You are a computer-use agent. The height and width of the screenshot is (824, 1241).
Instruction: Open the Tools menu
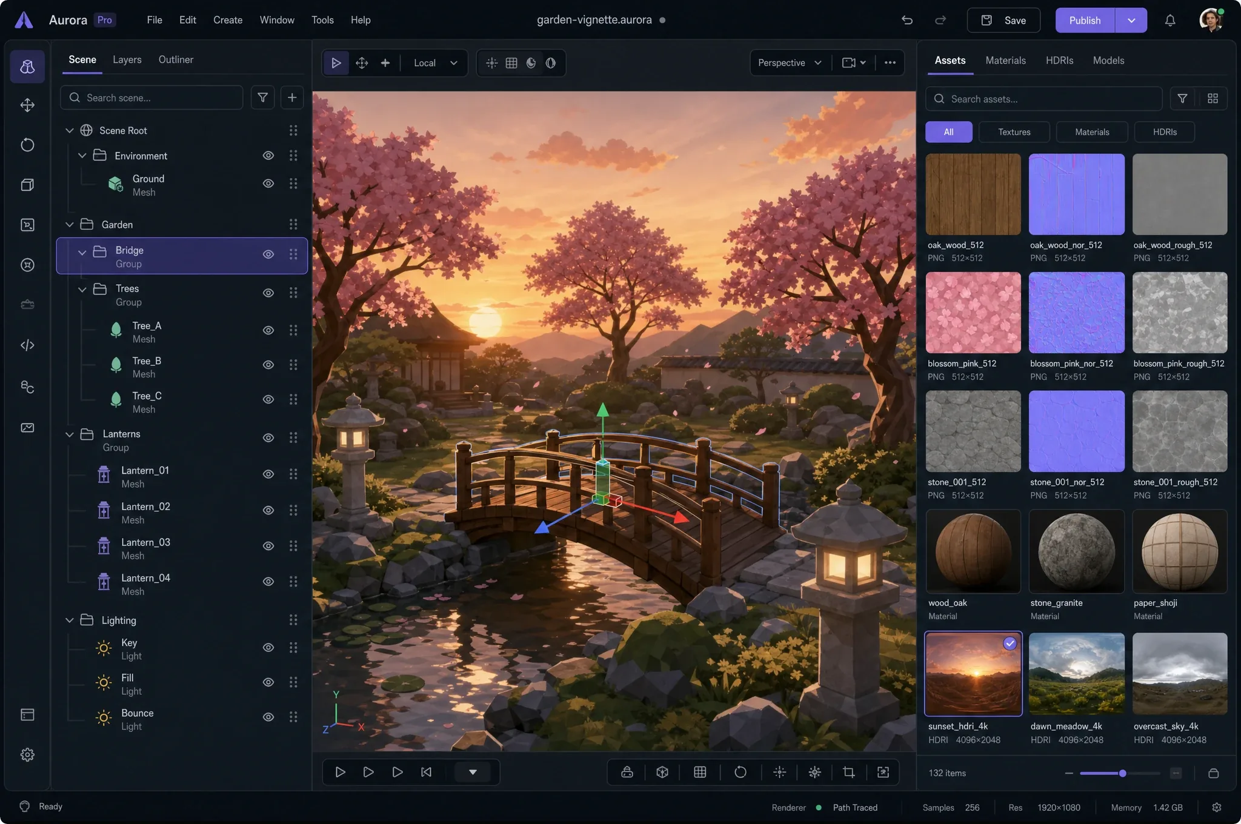point(322,20)
